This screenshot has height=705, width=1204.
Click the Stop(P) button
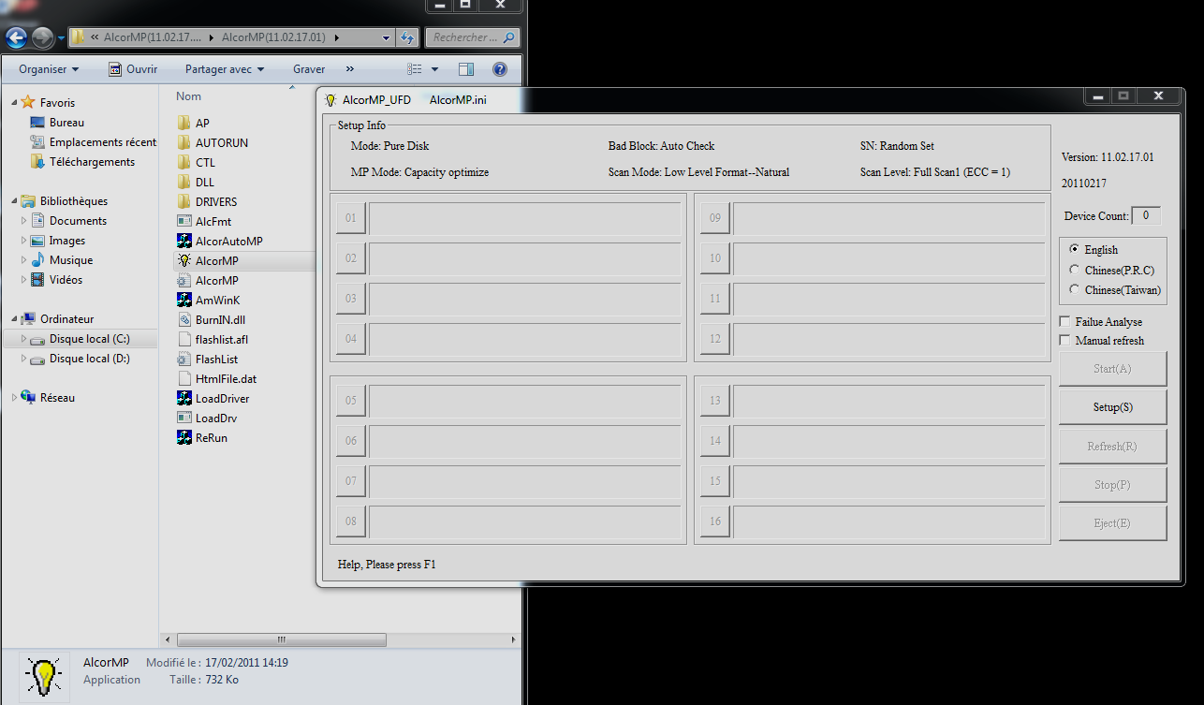1112,485
